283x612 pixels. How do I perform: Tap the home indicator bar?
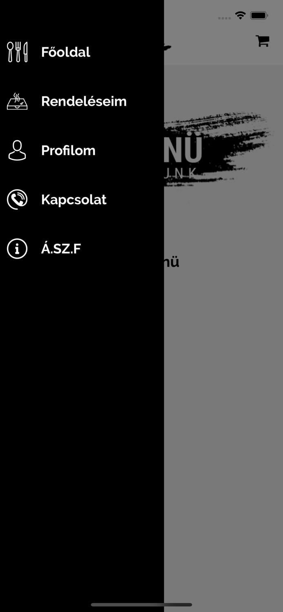(x=141, y=605)
